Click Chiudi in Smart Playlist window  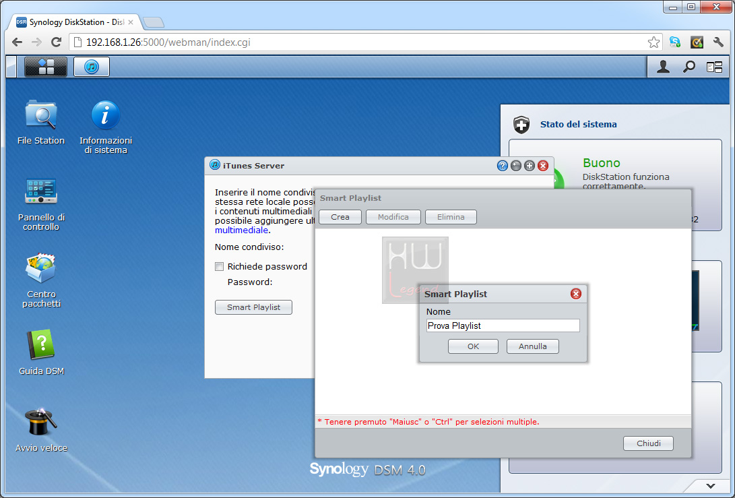648,443
